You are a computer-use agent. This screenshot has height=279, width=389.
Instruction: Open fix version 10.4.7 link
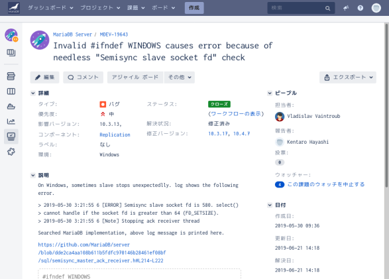pyautogui.click(x=242, y=134)
